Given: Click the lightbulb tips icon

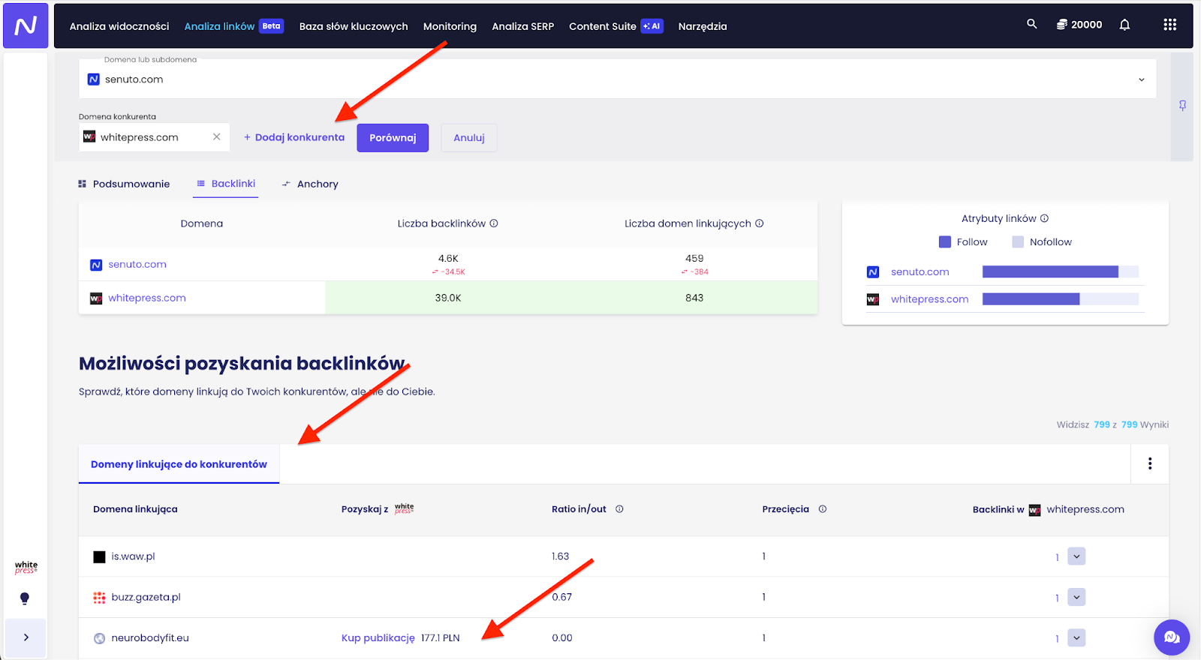Looking at the screenshot, I should click(x=25, y=598).
